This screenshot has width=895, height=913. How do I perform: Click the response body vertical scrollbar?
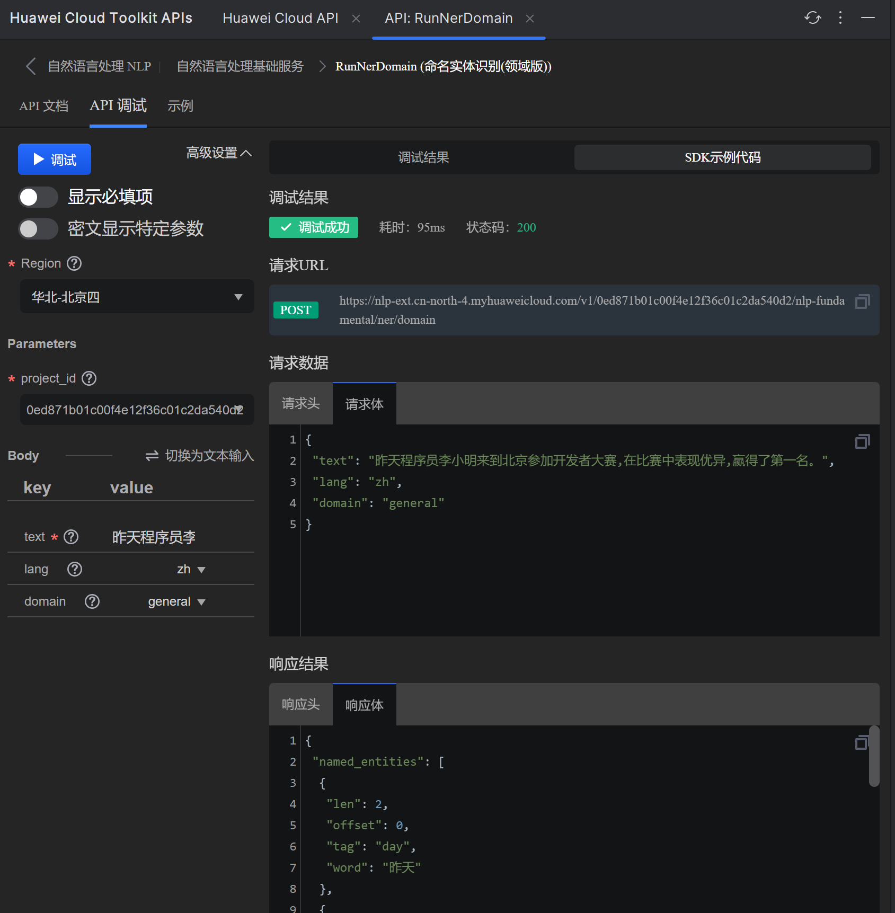coord(874,756)
